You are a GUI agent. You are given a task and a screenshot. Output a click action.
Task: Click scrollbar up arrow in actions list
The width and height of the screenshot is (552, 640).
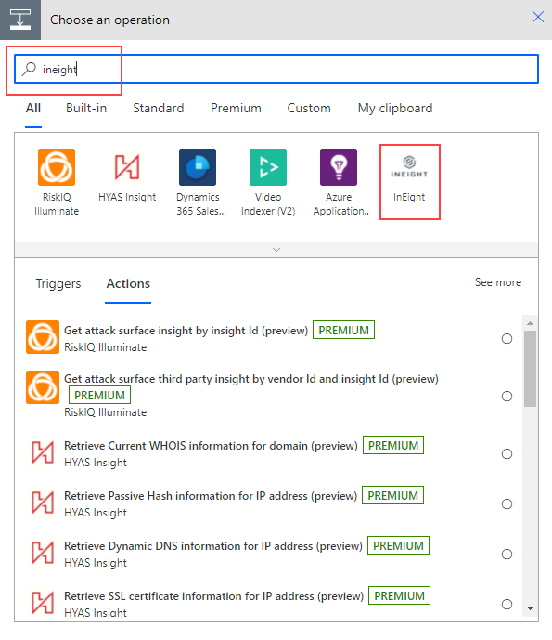[x=530, y=323]
